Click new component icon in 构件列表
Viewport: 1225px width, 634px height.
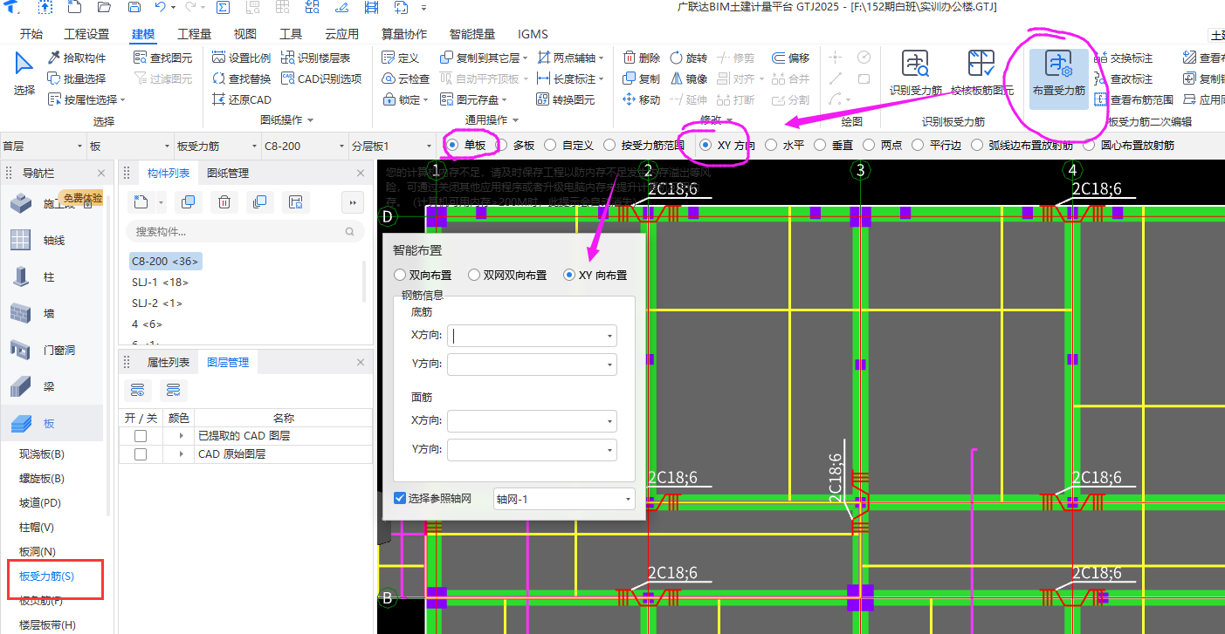[x=141, y=202]
